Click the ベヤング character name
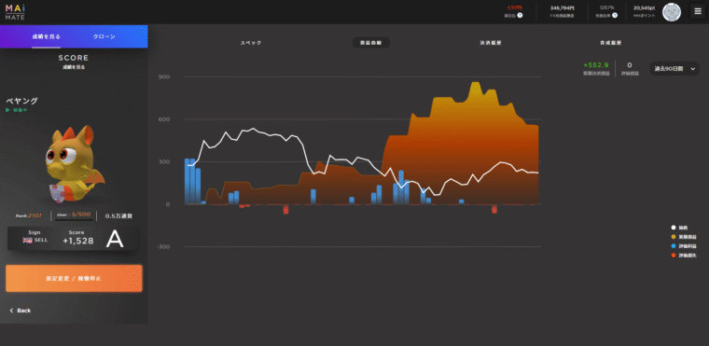Viewport: 709px width, 346px height. (x=21, y=101)
